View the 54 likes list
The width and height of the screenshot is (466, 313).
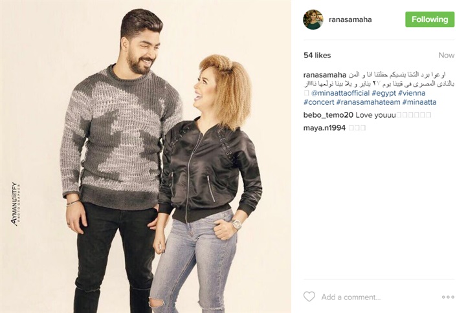click(x=317, y=55)
